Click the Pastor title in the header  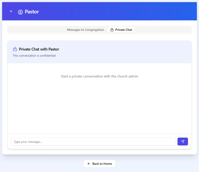(x=32, y=12)
